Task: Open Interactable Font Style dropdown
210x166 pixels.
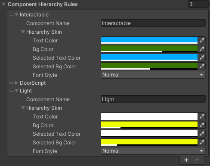Action: [x=153, y=75]
